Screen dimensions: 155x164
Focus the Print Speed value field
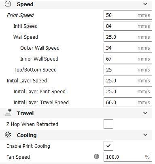coord(128,15)
